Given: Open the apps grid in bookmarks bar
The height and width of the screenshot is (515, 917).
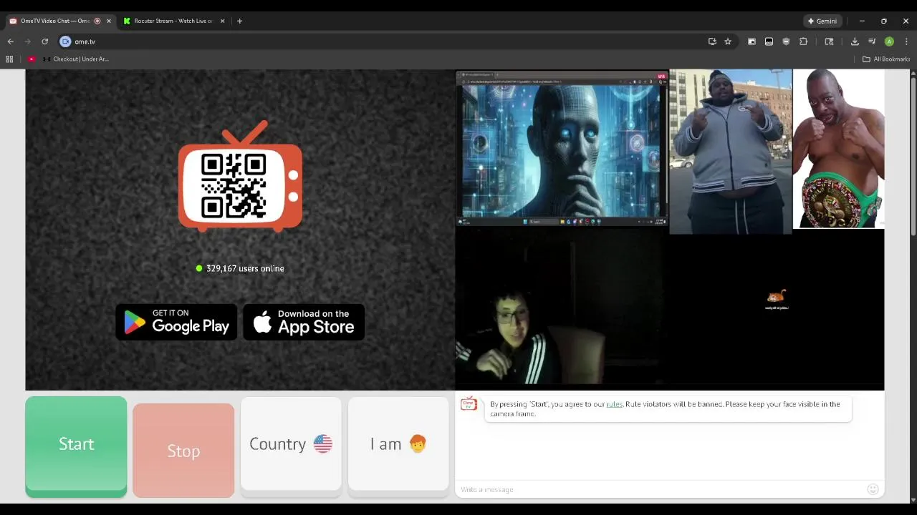Looking at the screenshot, I should pos(9,59).
